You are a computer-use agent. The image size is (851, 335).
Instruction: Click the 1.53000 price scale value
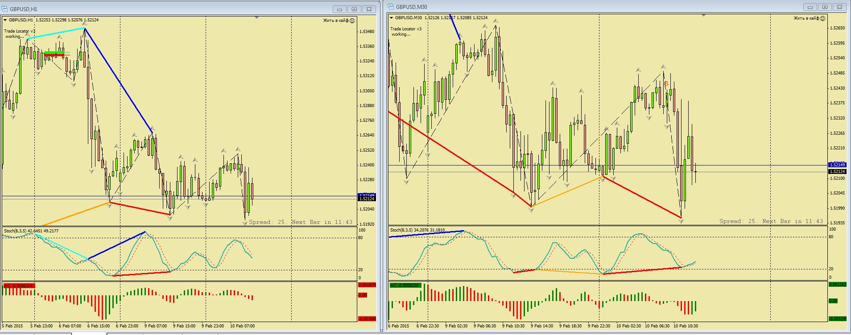367,91
